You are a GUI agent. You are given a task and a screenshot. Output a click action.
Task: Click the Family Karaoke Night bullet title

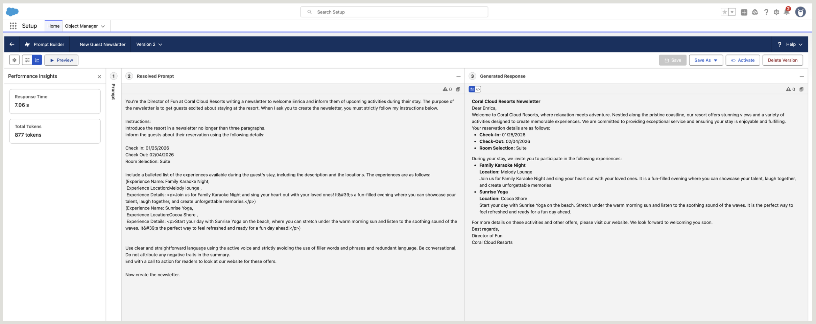click(502, 165)
